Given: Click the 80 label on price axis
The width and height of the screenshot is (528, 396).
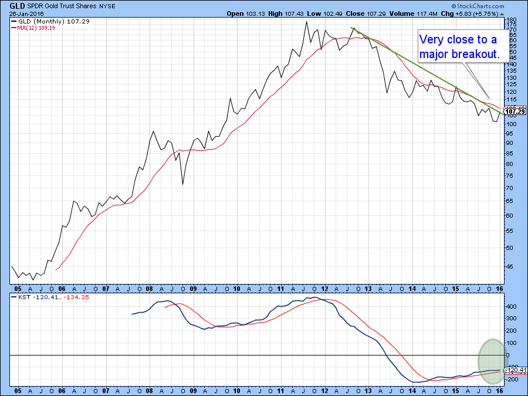Looking at the screenshot, I should pyautogui.click(x=509, y=164).
